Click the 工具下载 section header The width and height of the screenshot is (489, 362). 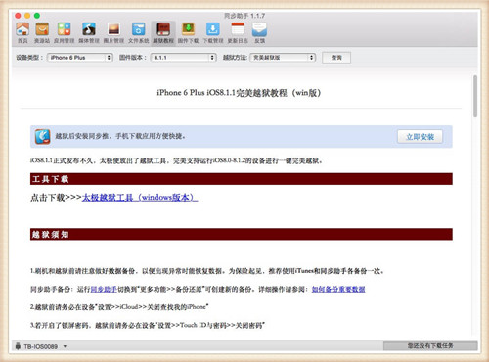click(242, 179)
